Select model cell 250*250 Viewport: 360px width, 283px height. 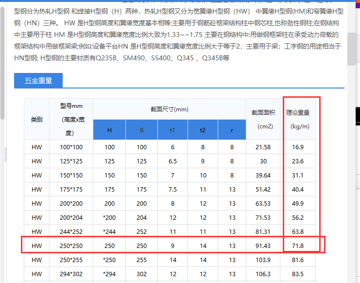71,246
